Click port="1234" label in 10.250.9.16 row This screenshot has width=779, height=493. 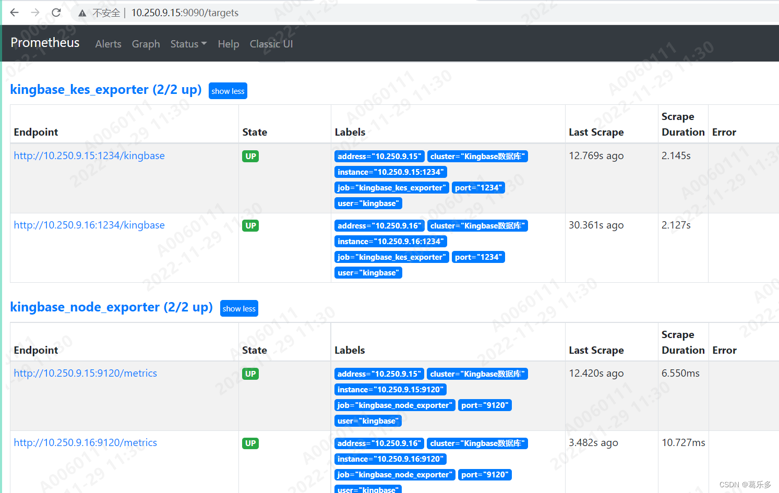[478, 257]
